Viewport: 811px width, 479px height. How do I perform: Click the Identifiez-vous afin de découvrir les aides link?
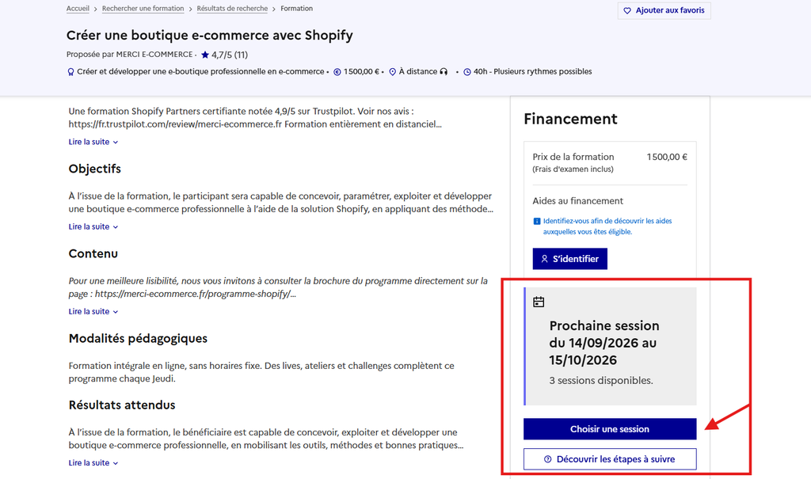coord(607,226)
